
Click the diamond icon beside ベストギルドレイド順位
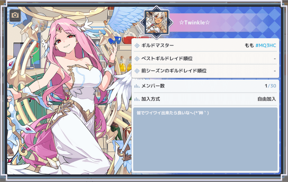click(x=137, y=59)
